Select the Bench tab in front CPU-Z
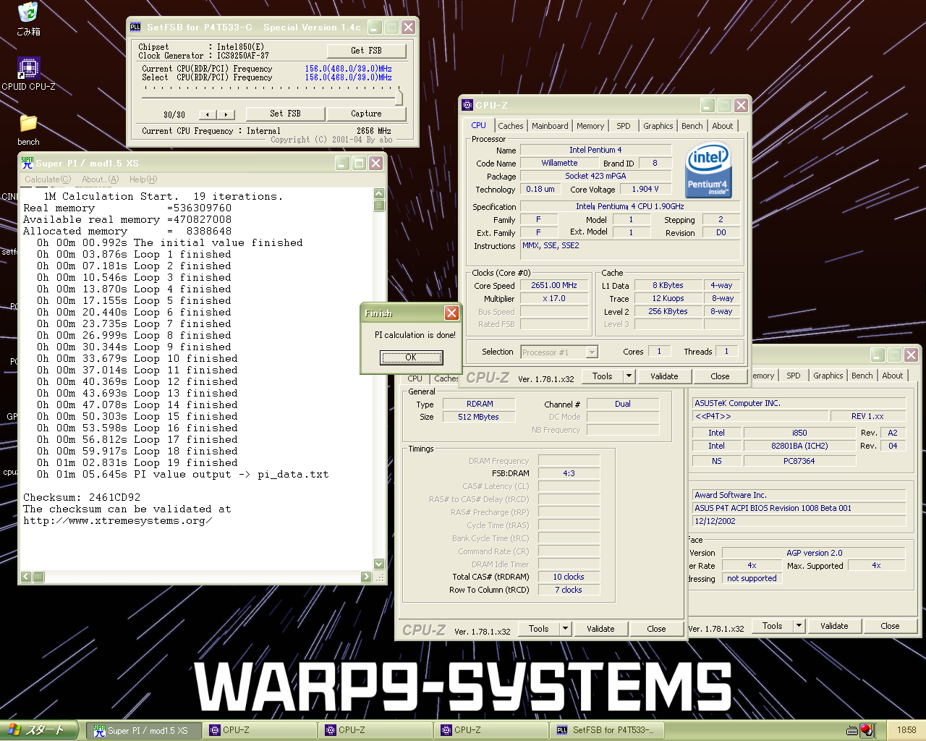Image resolution: width=926 pixels, height=741 pixels. pos(692,126)
